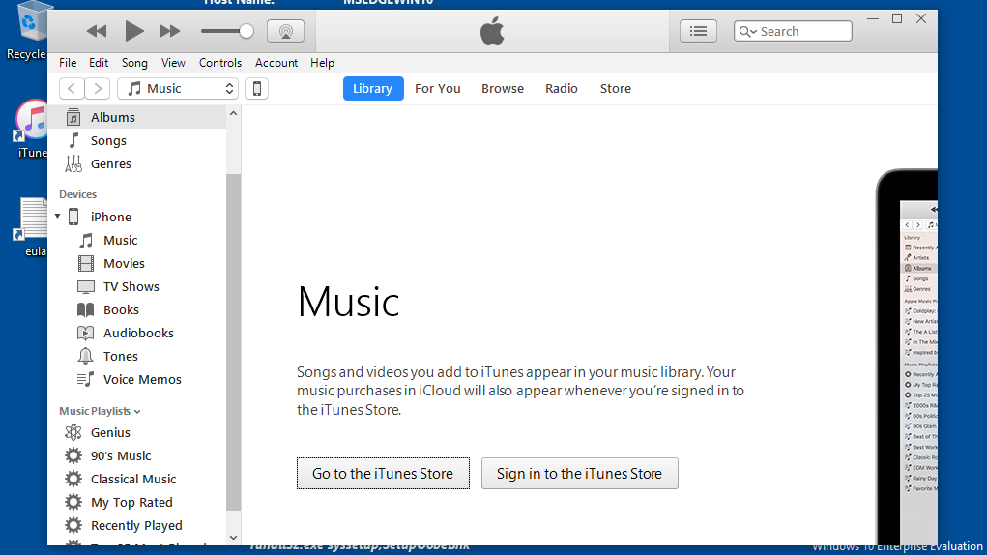
Task: Adjust the volume slider knob
Action: pyautogui.click(x=247, y=31)
